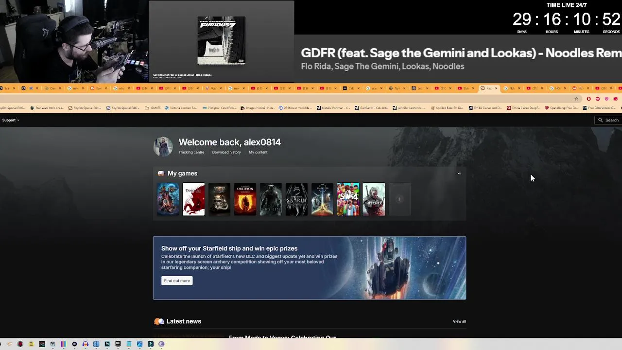This screenshot has height=350, width=622.
Task: Open The Sims 4 game tile
Action: (x=348, y=199)
